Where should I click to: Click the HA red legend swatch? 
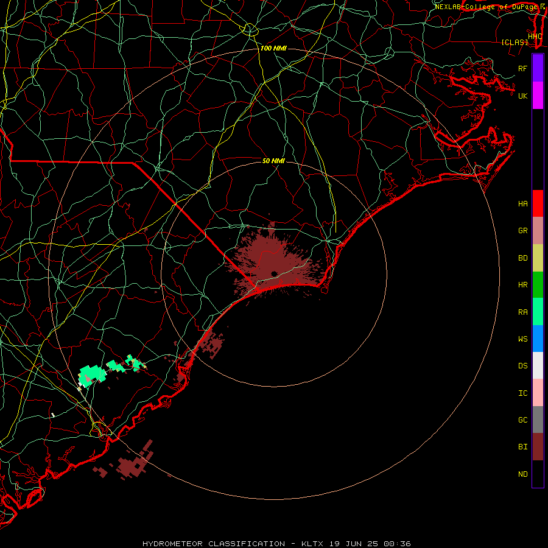pos(538,203)
